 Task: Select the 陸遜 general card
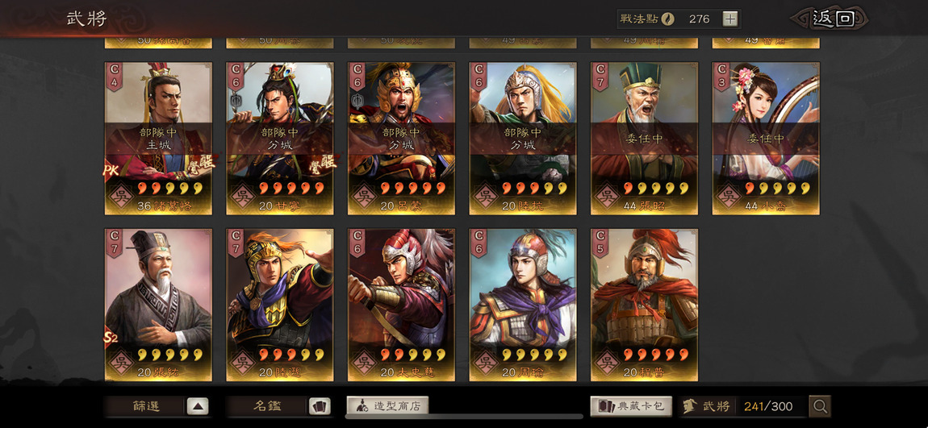pyautogui.click(x=280, y=305)
